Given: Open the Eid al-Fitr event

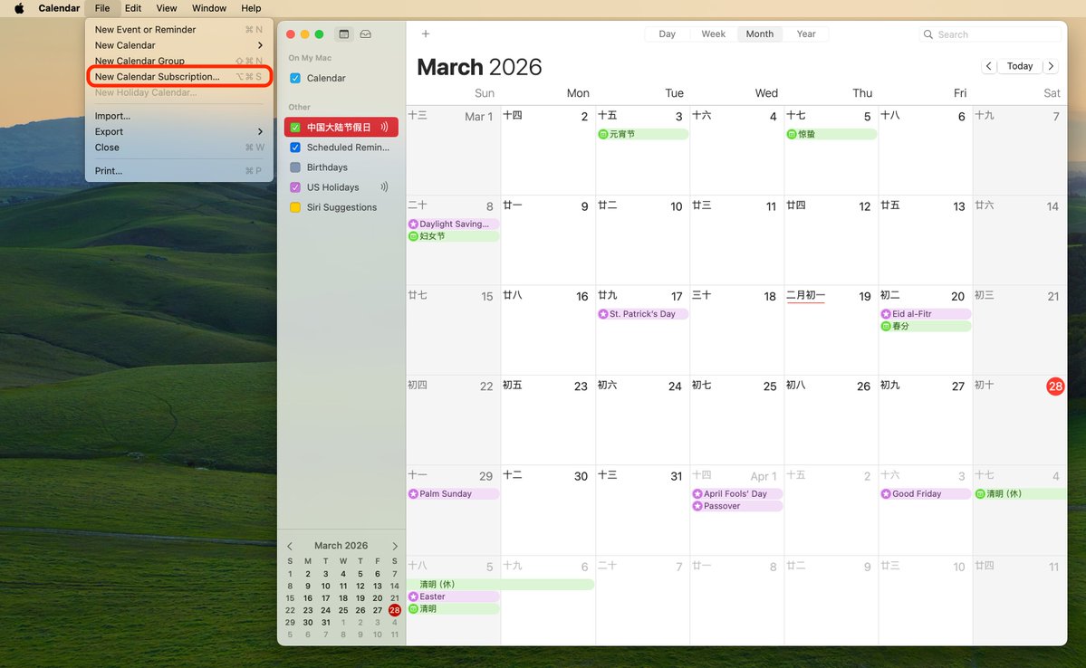Looking at the screenshot, I should tap(926, 314).
